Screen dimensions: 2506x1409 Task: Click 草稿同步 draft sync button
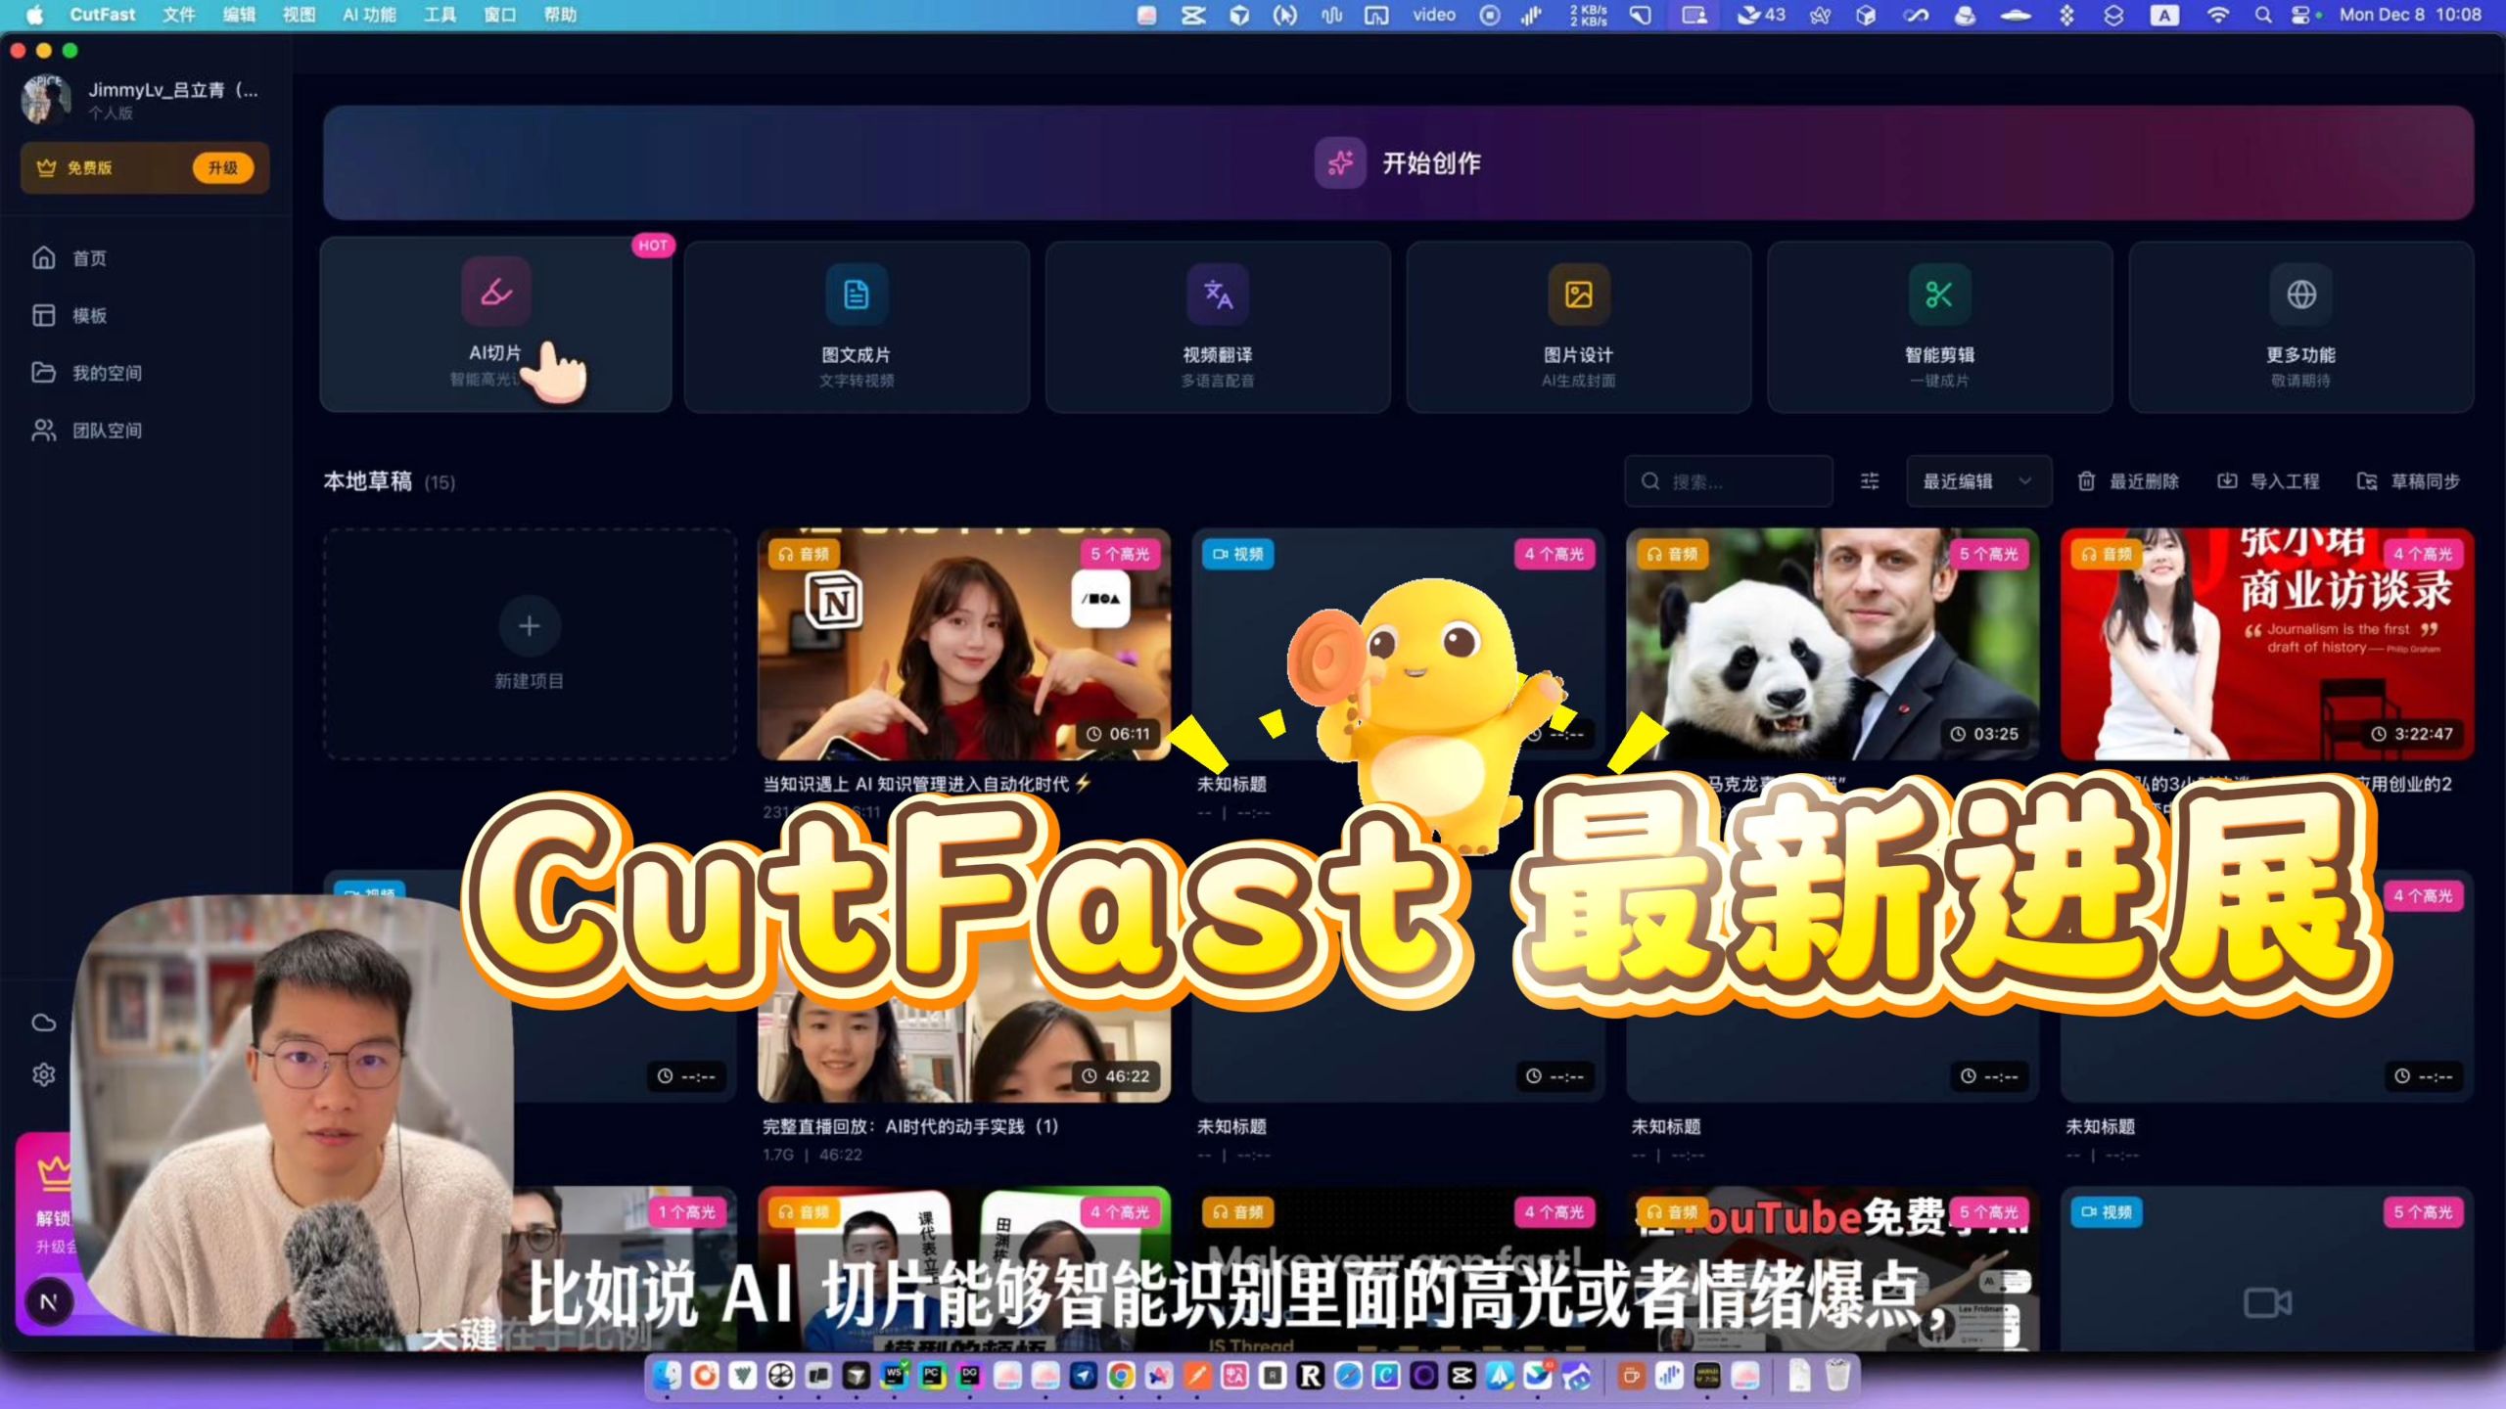click(x=2409, y=481)
